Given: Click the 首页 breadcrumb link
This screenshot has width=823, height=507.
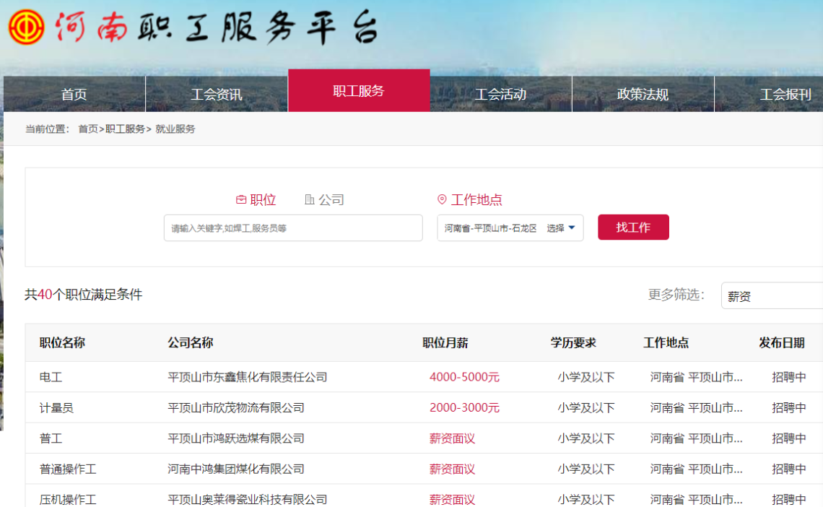Looking at the screenshot, I should (x=87, y=129).
